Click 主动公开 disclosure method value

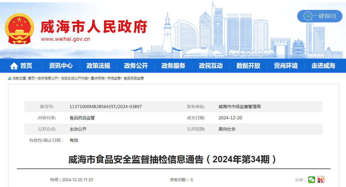[x=78, y=129]
